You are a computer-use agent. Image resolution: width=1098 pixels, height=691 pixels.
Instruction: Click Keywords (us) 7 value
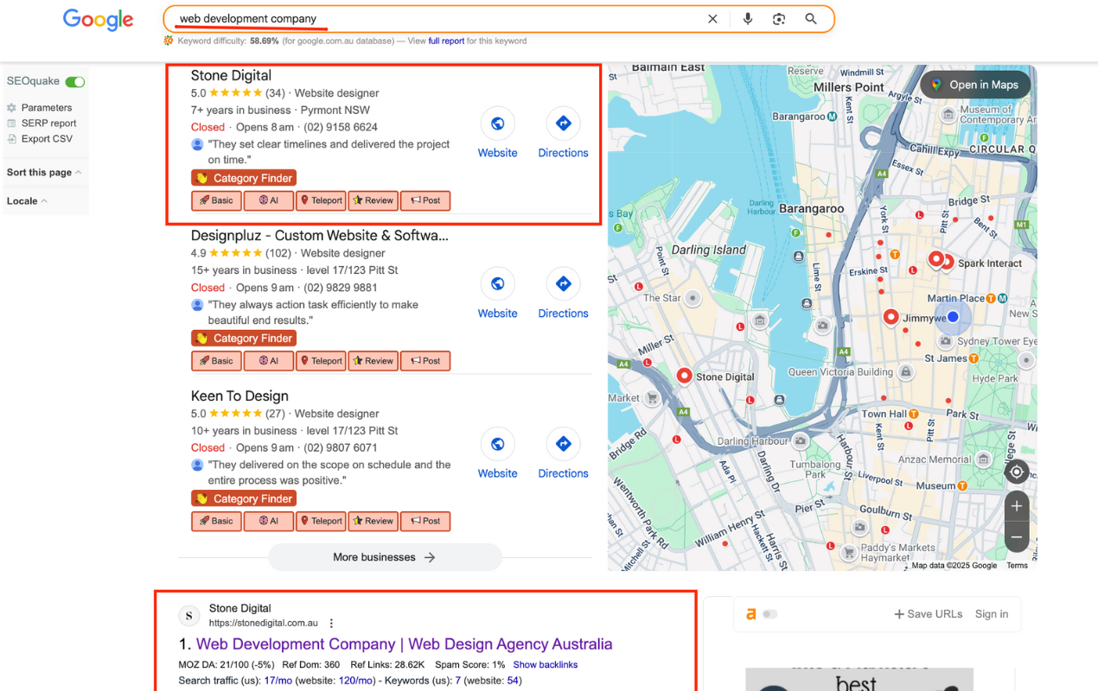click(x=458, y=681)
